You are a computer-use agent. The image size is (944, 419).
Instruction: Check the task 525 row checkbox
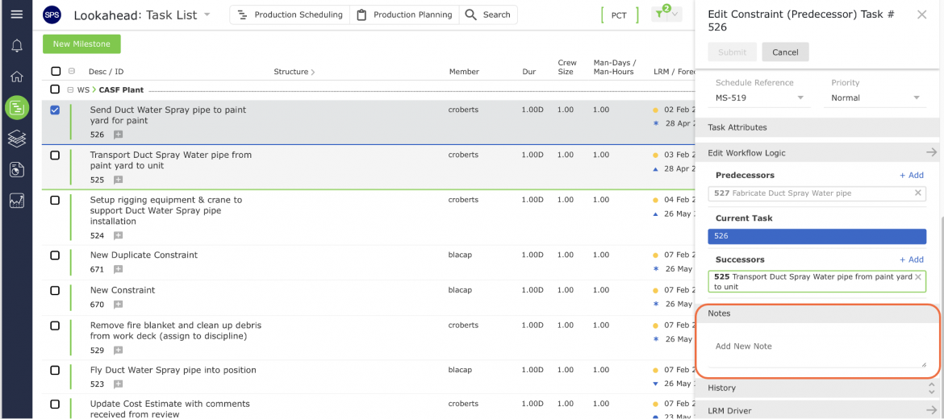[55, 155]
